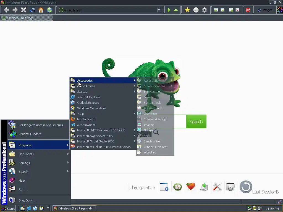Launch Internet Explorer from quick launch bar

29,208
